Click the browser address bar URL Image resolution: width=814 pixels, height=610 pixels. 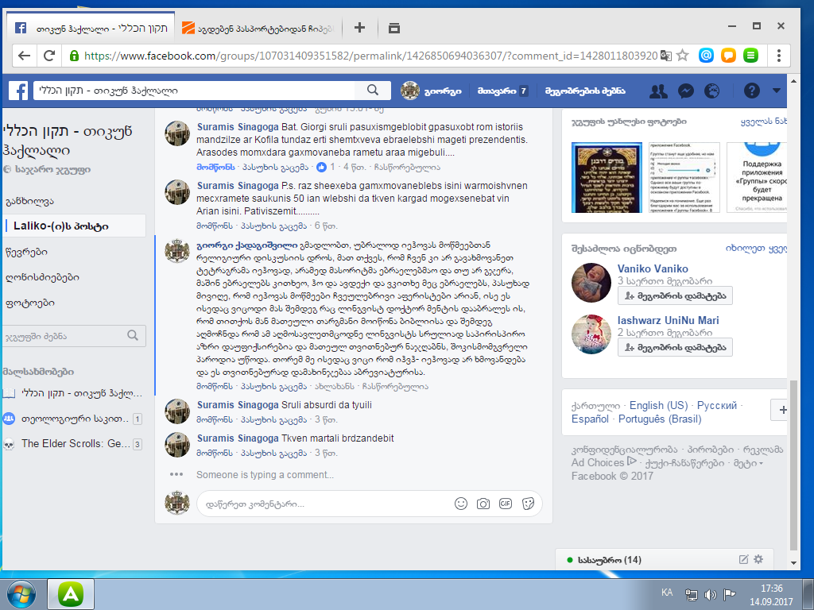[370, 56]
